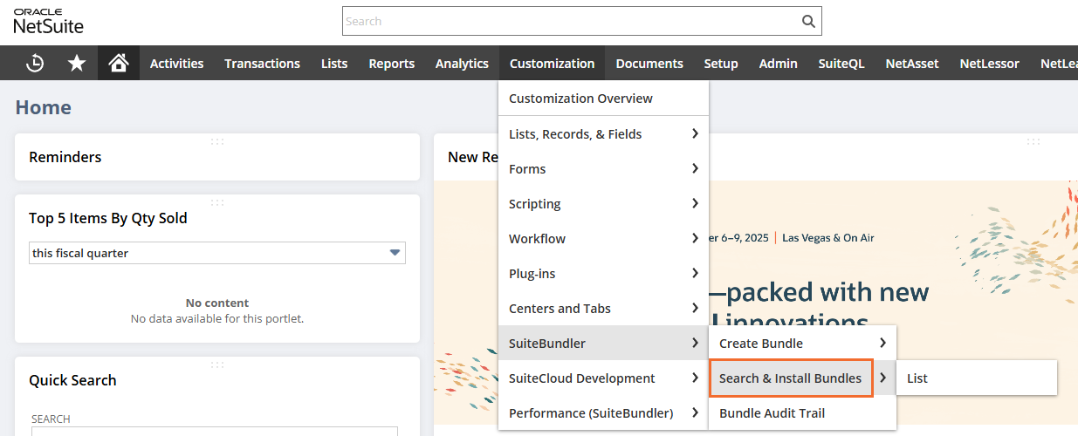Expand Performance (SuiteBundler) chevron
Viewport: 1078px width, 436px height.
pyautogui.click(x=695, y=412)
